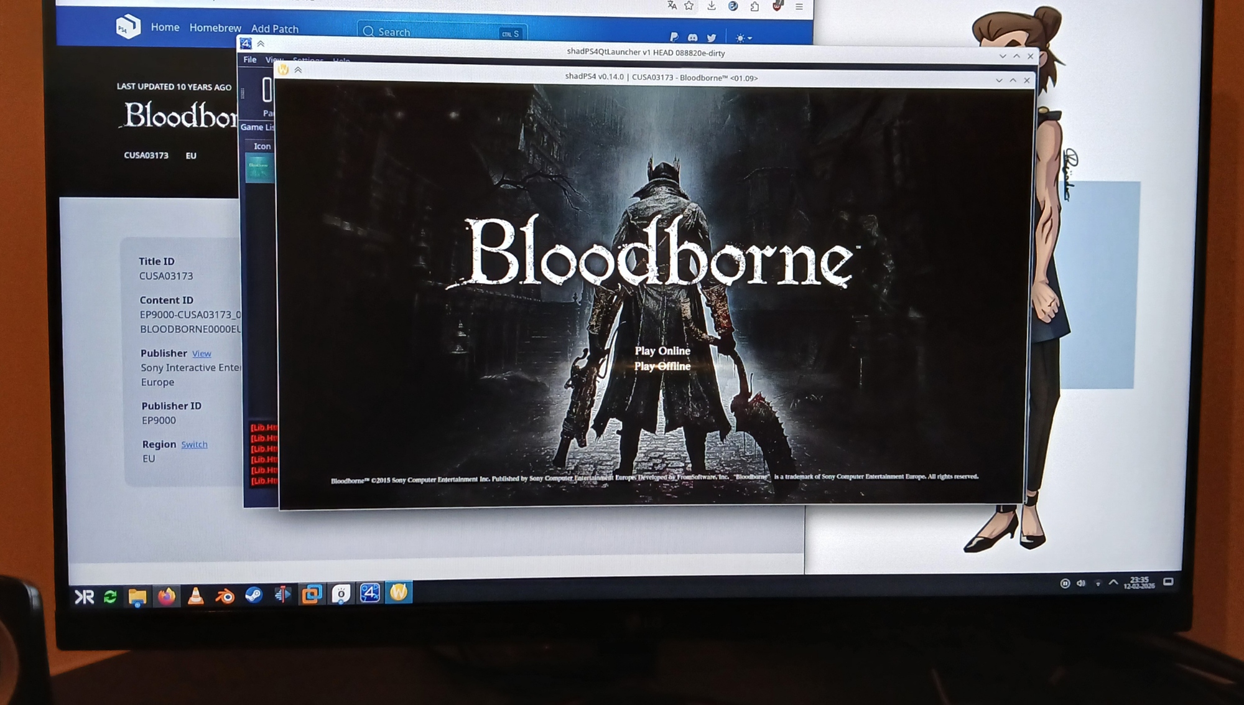1244x705 pixels.
Task: Launch Blender from the taskbar
Action: point(225,596)
